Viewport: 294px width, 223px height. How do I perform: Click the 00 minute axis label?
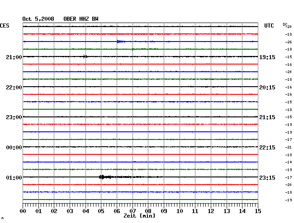23,211
